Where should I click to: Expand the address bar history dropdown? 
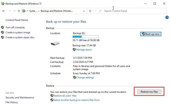84,11
